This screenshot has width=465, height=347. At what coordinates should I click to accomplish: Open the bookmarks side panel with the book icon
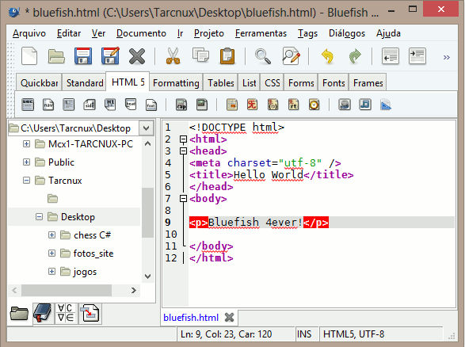coord(43,313)
